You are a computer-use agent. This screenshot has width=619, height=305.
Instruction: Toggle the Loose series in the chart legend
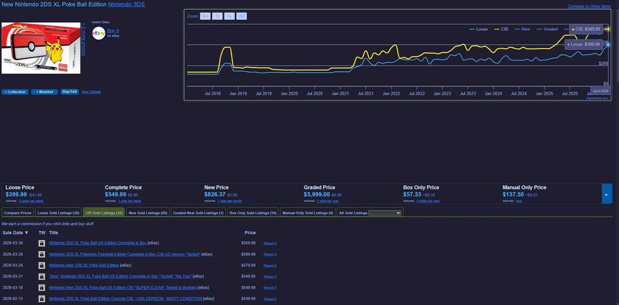click(478, 29)
